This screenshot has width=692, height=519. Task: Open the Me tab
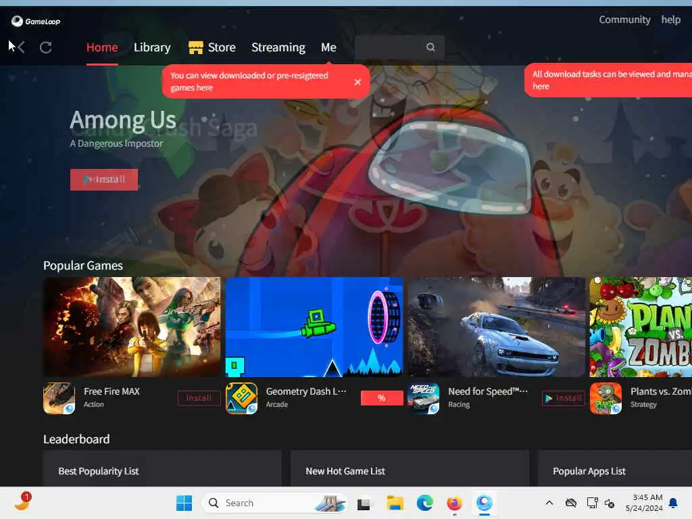[x=329, y=47]
